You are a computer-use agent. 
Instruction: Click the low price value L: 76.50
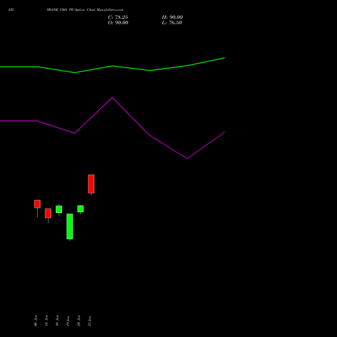tap(172, 23)
